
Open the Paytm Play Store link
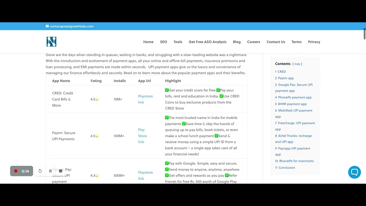click(142, 136)
